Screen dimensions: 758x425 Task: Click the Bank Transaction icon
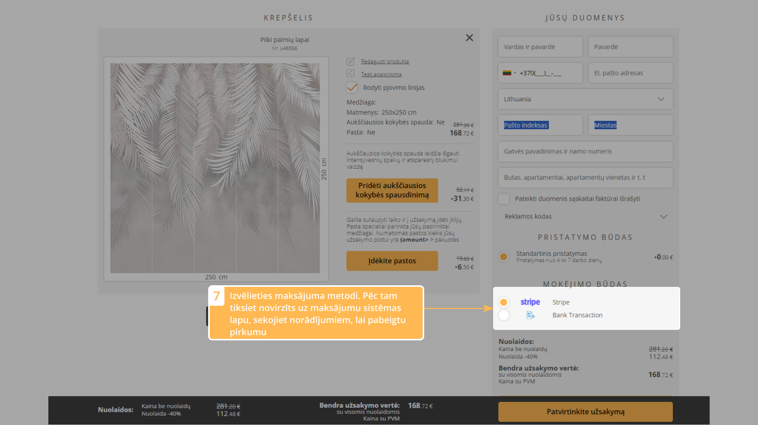[x=530, y=315]
